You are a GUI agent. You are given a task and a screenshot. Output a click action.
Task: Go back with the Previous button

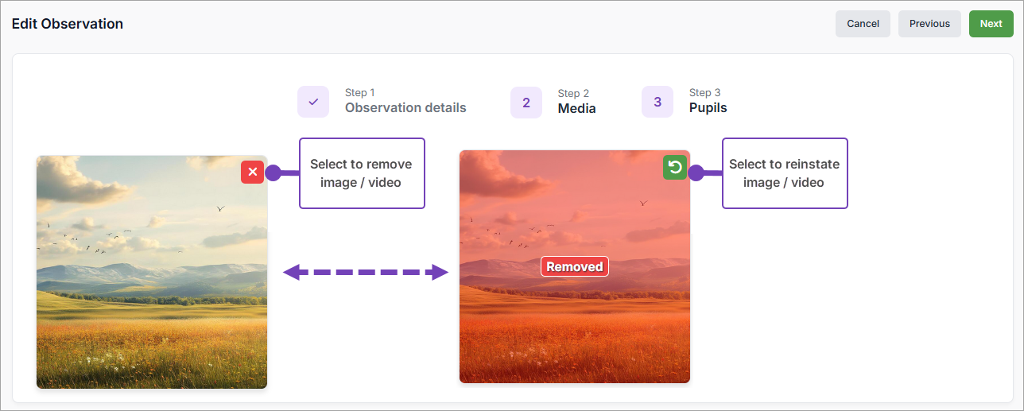point(929,24)
